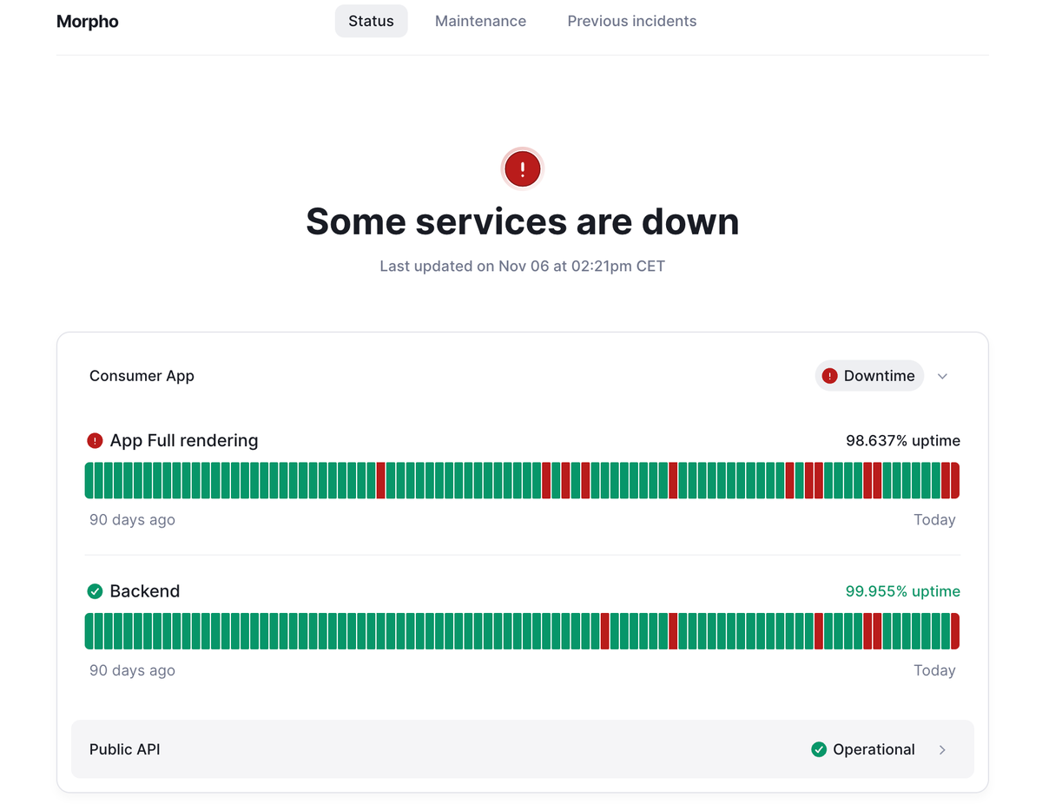This screenshot has height=804, width=1042.
Task: Open the Public API row
Action: coord(521,749)
